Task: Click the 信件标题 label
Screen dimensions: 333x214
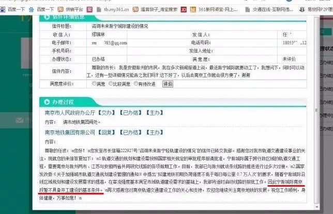Action: [x=62, y=26]
